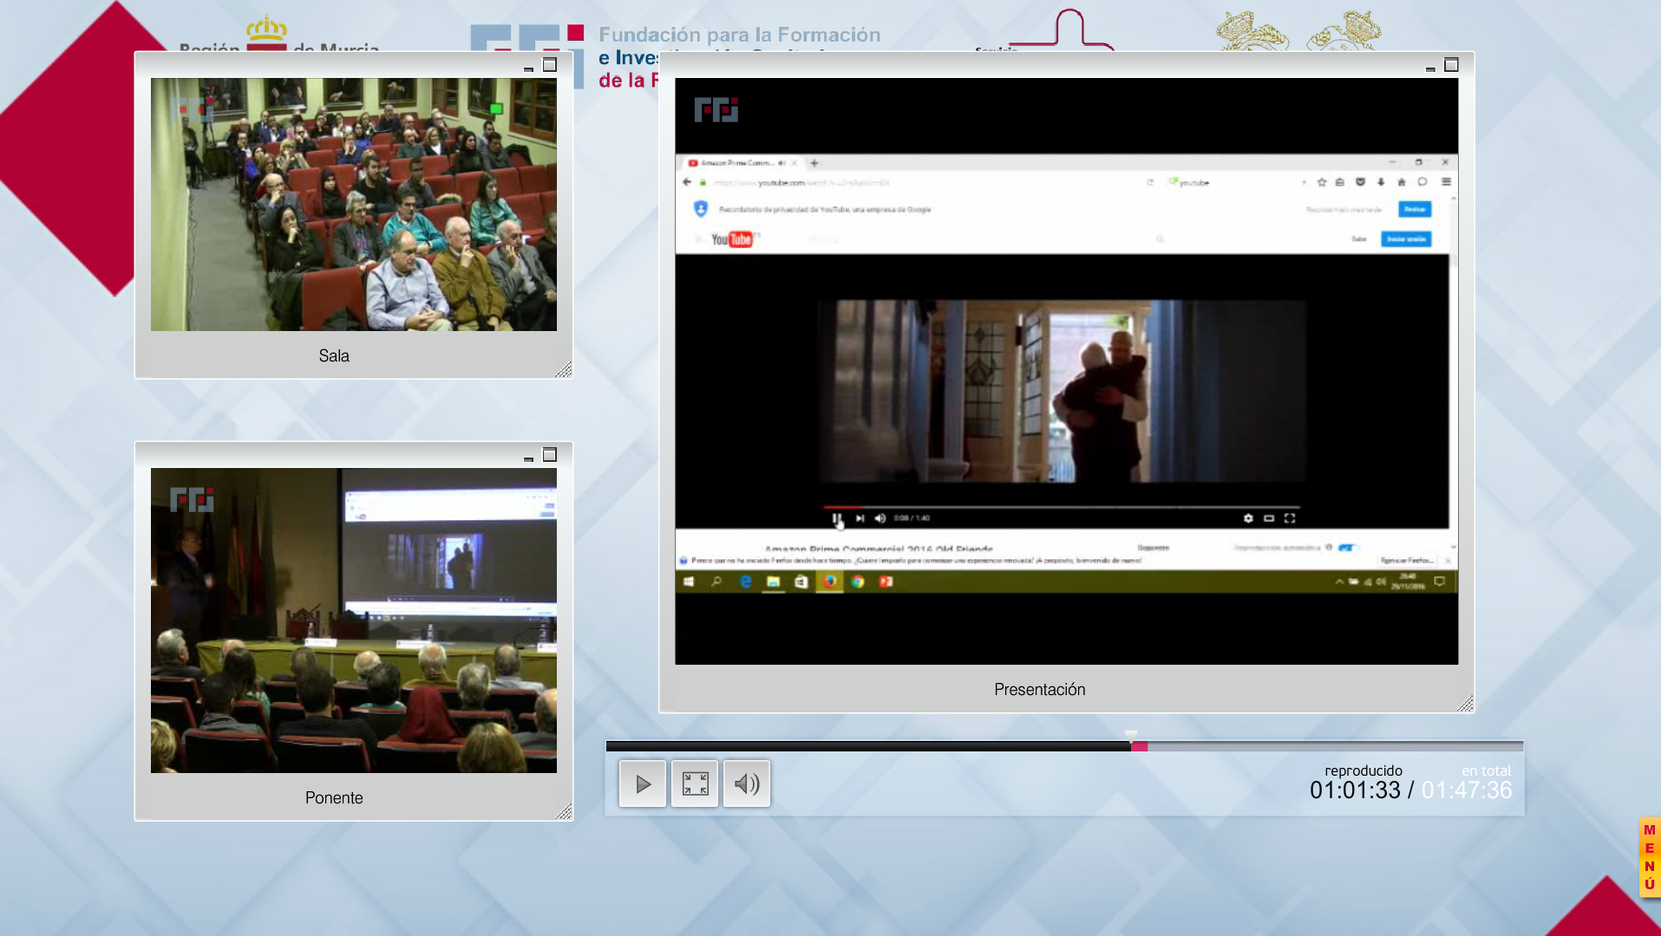
Task: Click the 'Fundación para la Formación' header text
Action: (x=740, y=35)
